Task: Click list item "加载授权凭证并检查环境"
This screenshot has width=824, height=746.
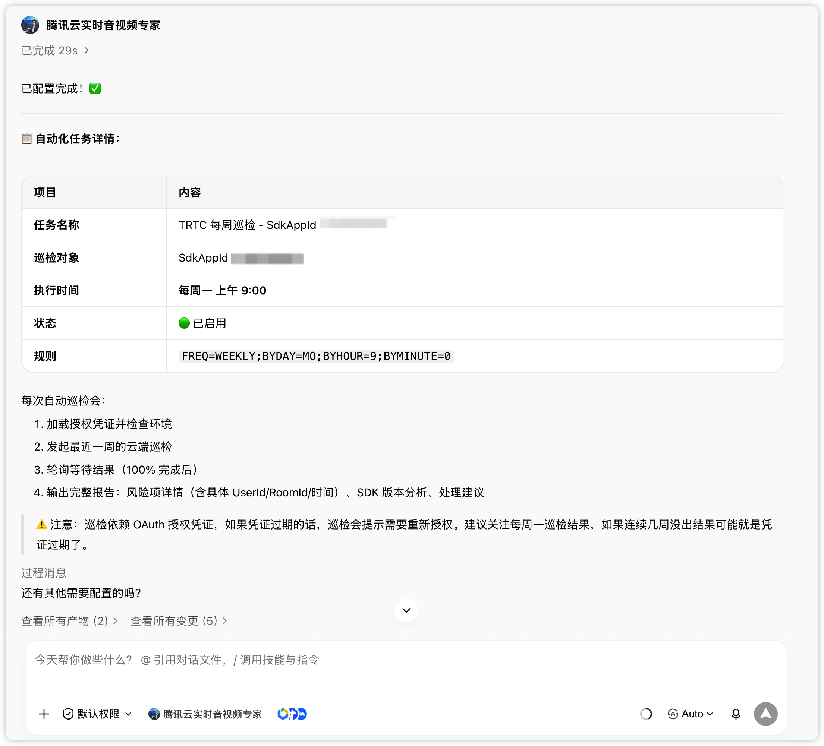Action: pyautogui.click(x=109, y=424)
